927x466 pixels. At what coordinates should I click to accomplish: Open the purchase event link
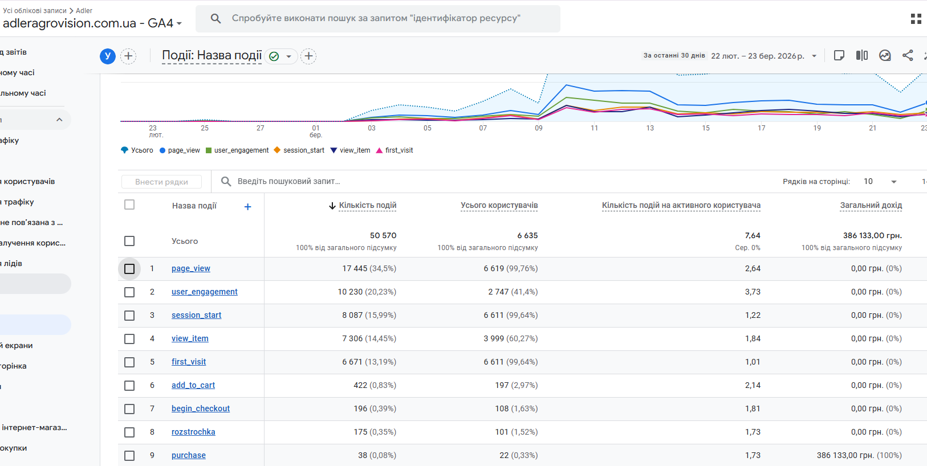189,455
